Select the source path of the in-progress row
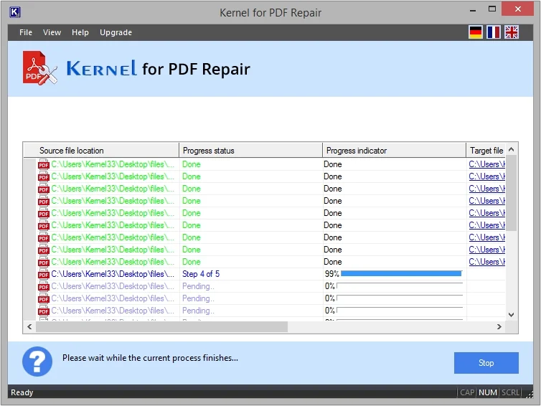This screenshot has height=406, width=541. coord(113,274)
